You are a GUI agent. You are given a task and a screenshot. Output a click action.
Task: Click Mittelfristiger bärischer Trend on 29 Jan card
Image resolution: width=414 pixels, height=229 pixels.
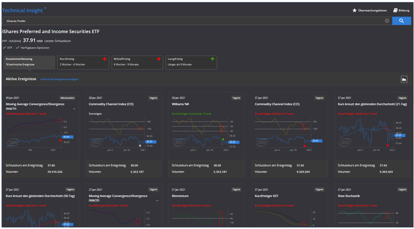tap(26, 114)
